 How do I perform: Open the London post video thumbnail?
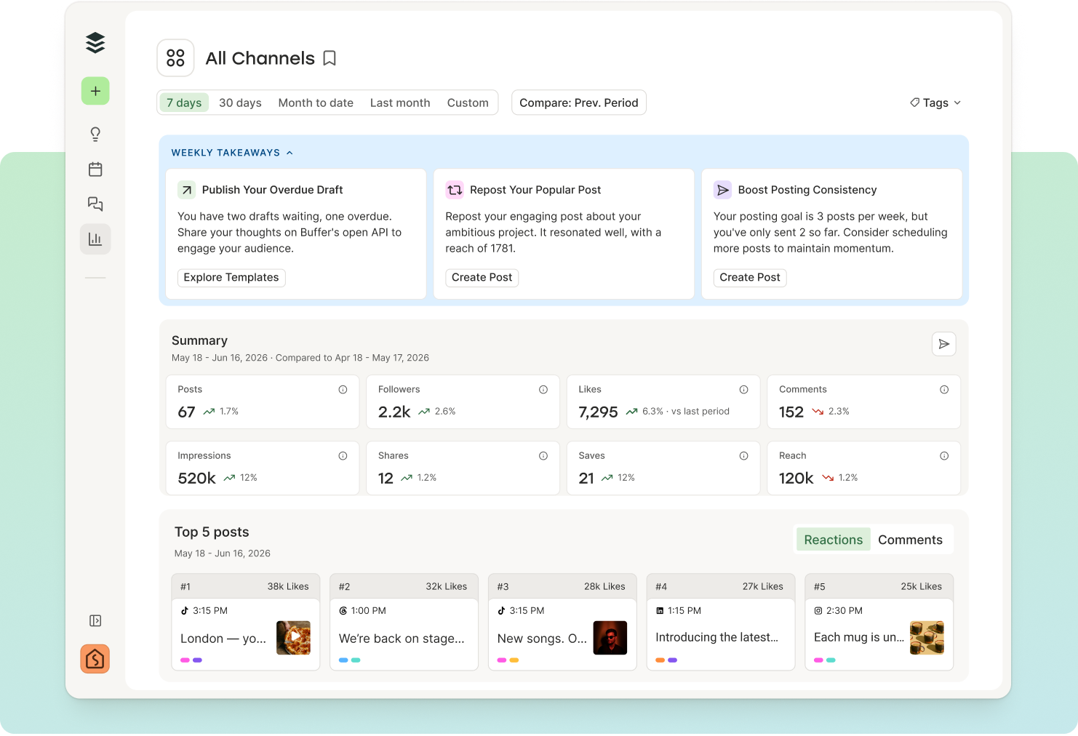point(294,638)
